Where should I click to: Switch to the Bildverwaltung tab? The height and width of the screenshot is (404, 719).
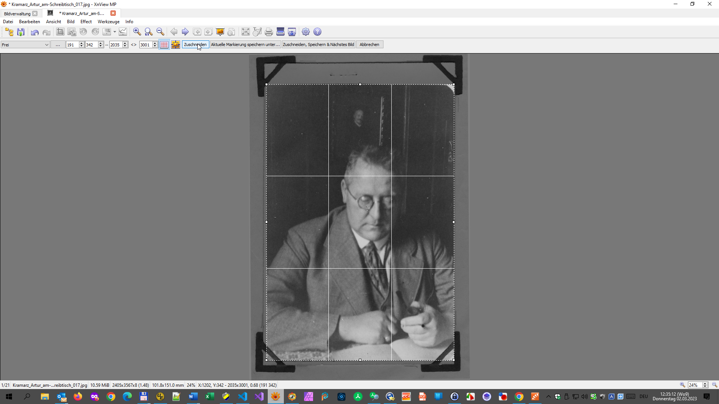[x=17, y=13]
